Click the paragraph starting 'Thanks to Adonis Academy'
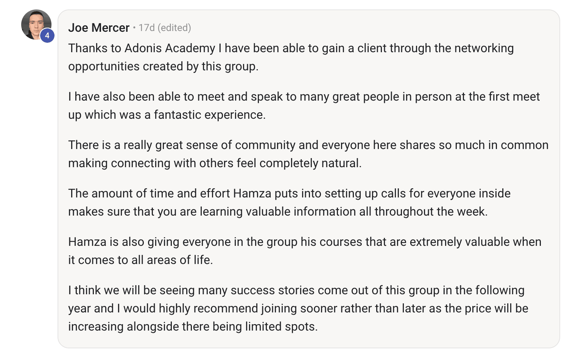The image size is (570, 351). click(291, 57)
